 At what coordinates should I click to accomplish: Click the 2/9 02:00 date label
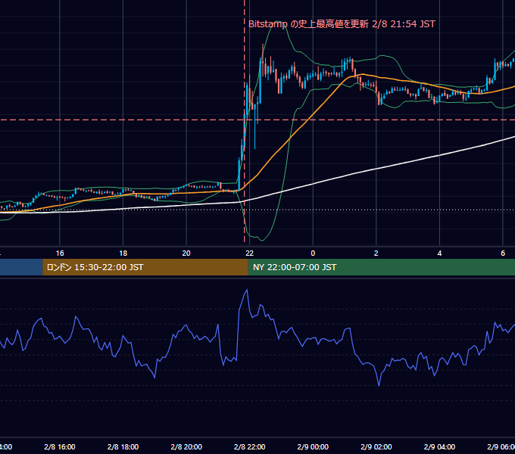tap(376, 446)
